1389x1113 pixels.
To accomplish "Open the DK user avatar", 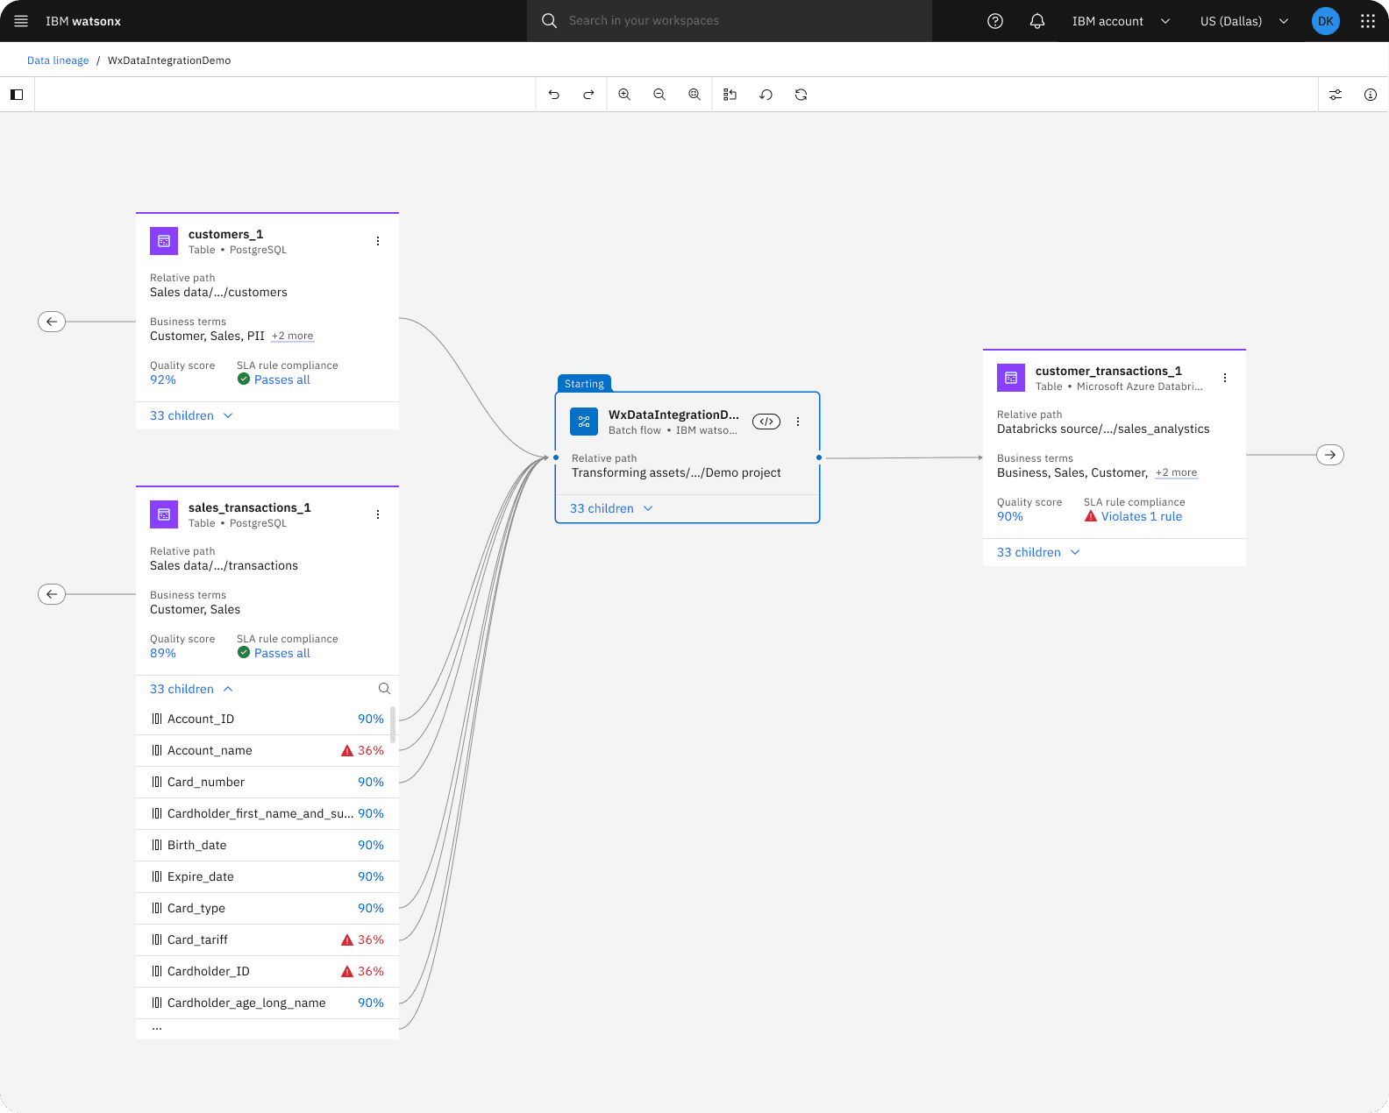I will 1326,21.
